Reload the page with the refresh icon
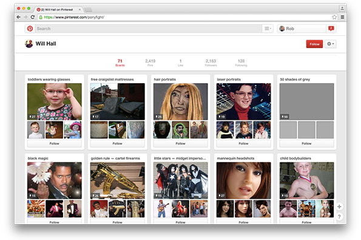The image size is (361, 240). (x=33, y=17)
